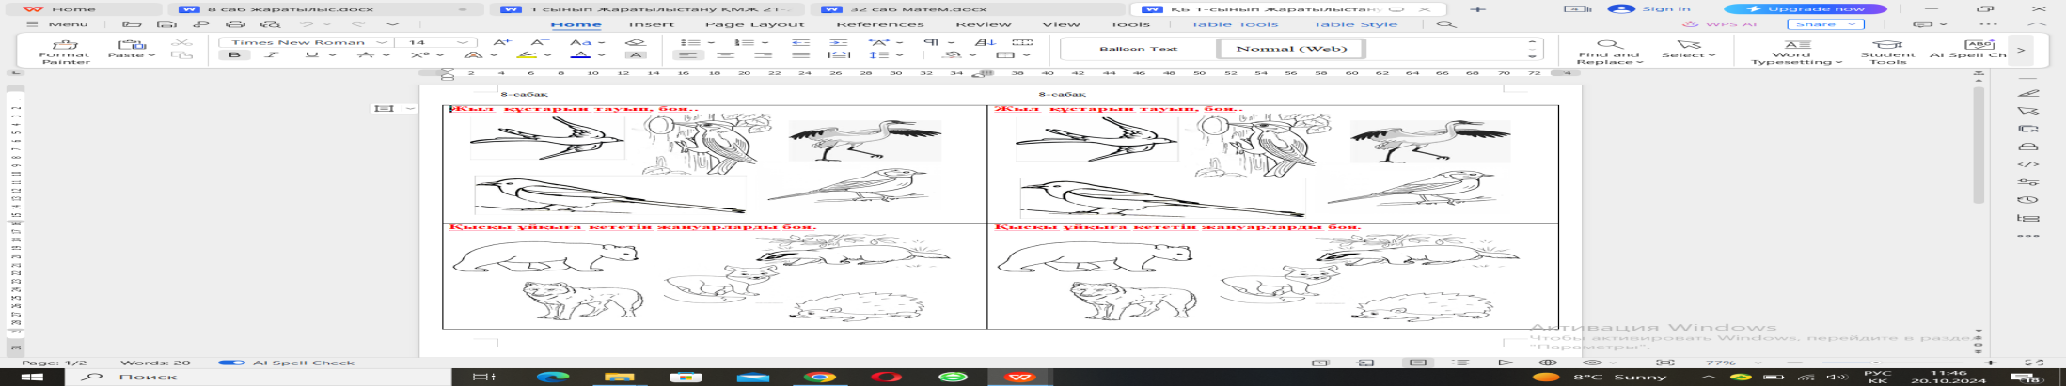Open the bullet list dropdown
The image size is (2066, 386).
pos(712,42)
